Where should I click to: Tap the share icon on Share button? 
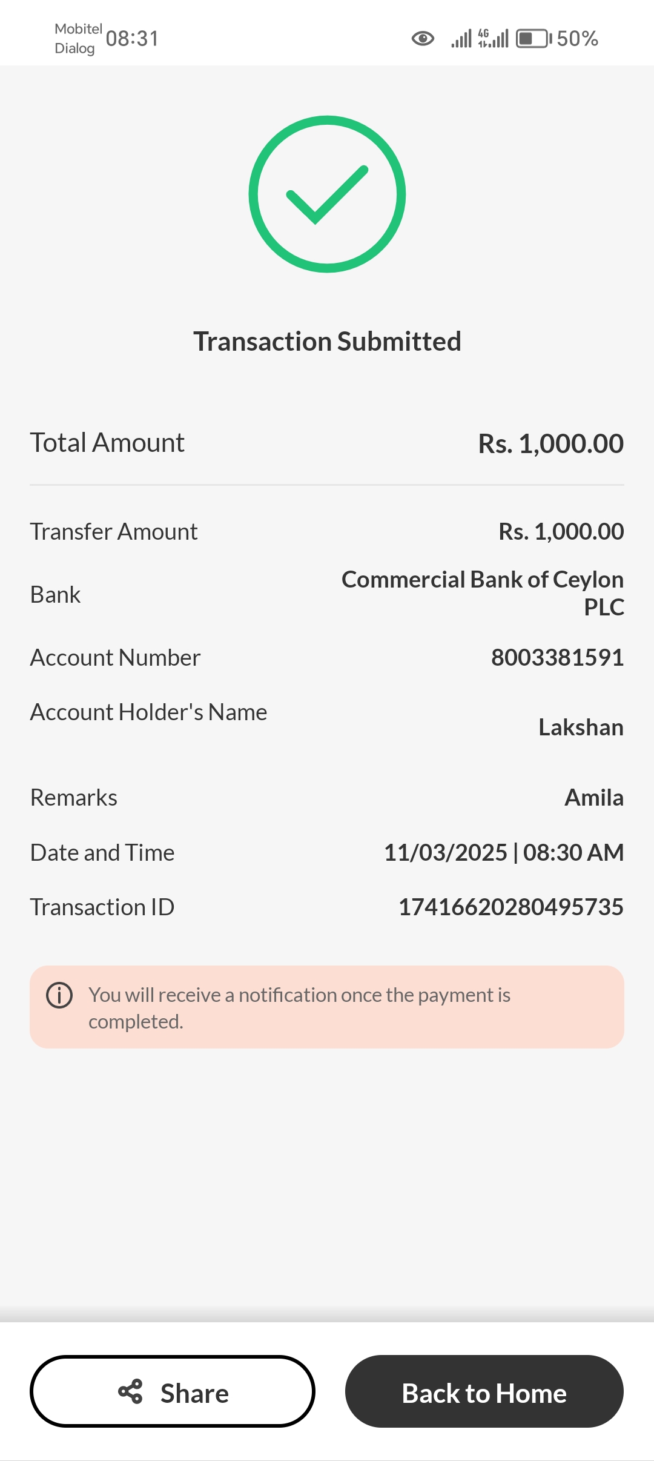point(130,1391)
